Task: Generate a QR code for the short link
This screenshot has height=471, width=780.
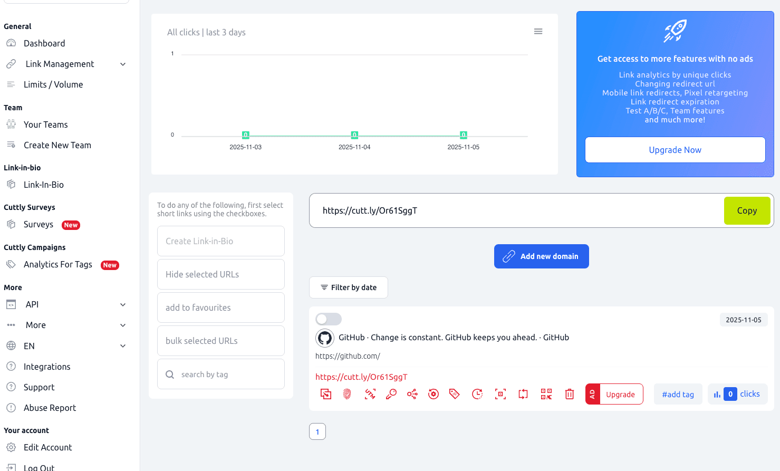Action: tap(546, 394)
